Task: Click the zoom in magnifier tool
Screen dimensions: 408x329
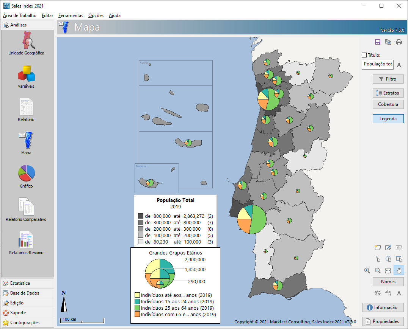Action: [x=367, y=270]
